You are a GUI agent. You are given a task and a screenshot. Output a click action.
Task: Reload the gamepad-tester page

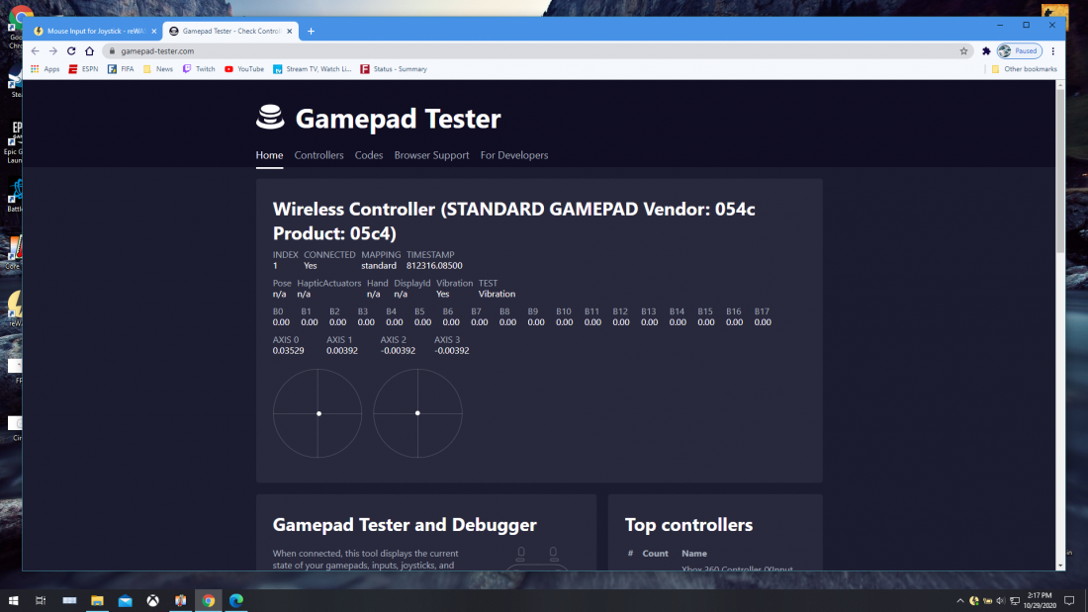(x=71, y=50)
